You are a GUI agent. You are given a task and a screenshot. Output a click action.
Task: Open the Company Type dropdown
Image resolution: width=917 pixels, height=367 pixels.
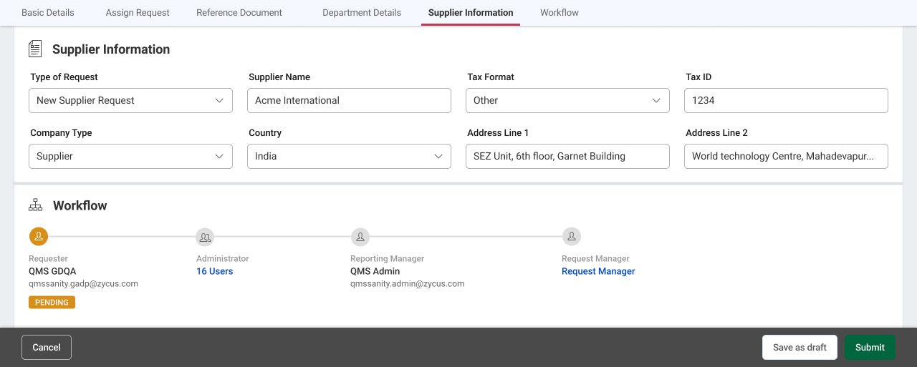130,156
